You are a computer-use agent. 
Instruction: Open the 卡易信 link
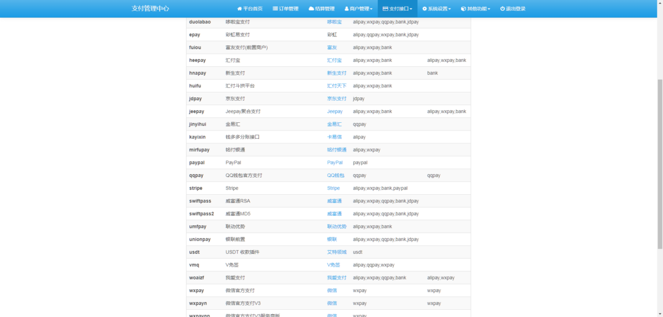(334, 137)
